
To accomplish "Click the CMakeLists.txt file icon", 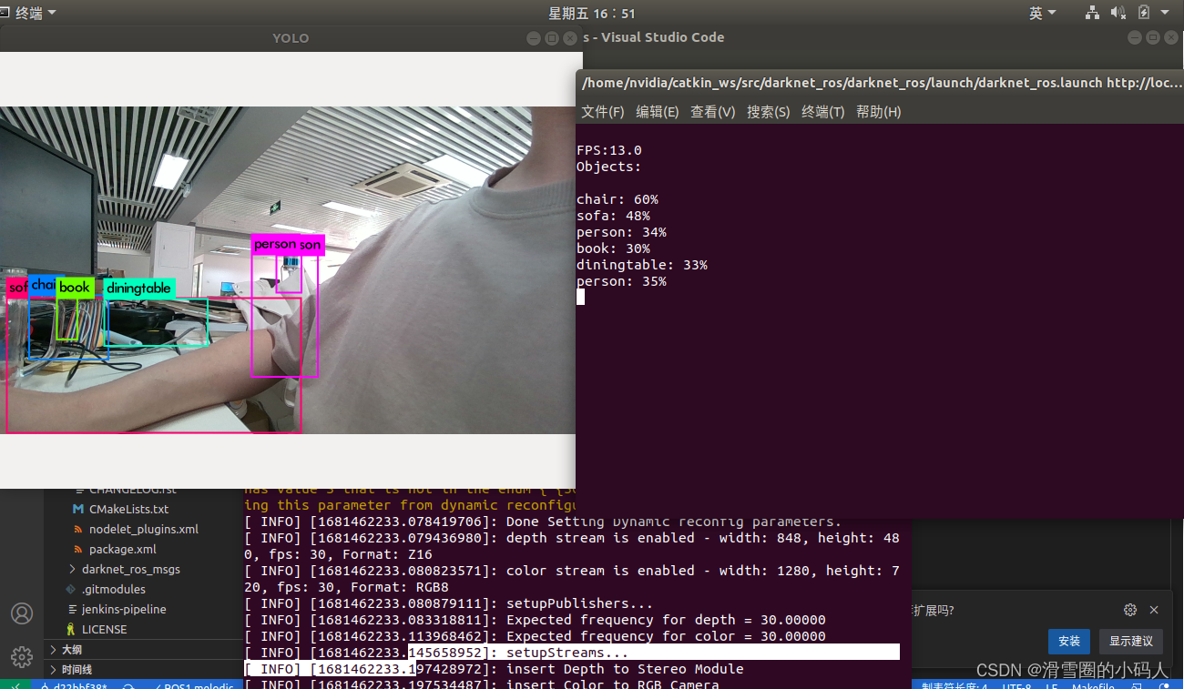I will (x=78, y=509).
